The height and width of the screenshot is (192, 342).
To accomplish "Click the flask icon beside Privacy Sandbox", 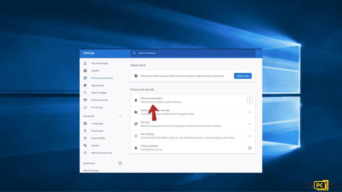I will pos(136,148).
